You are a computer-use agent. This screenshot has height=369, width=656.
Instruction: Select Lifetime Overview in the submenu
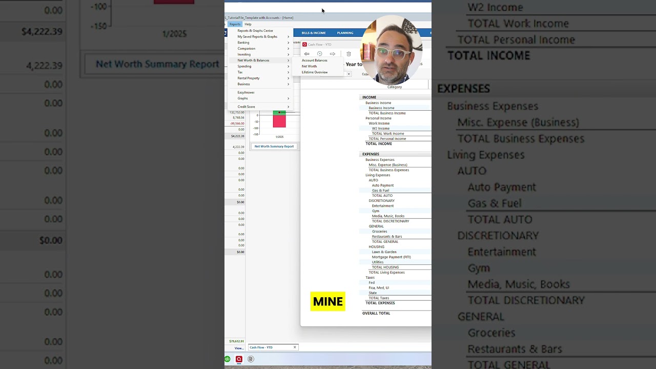pyautogui.click(x=315, y=72)
